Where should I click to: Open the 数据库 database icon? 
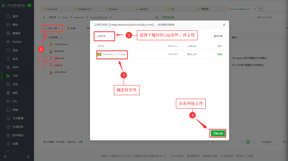[8, 33]
